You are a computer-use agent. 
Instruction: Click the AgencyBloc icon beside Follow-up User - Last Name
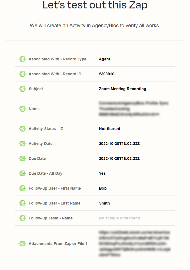[x=22, y=203]
